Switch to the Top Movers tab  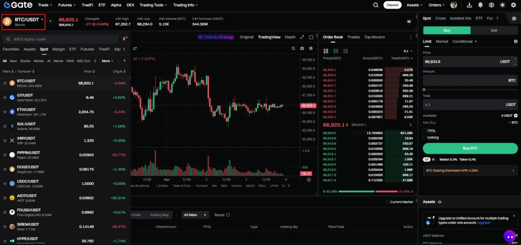pos(374,37)
